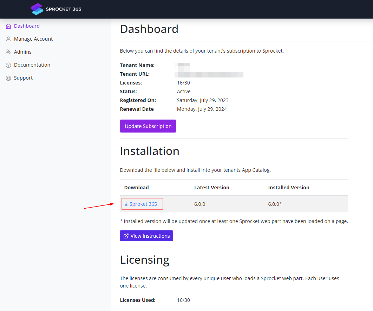Click the Latest Version column header
The width and height of the screenshot is (373, 311).
pos(212,188)
